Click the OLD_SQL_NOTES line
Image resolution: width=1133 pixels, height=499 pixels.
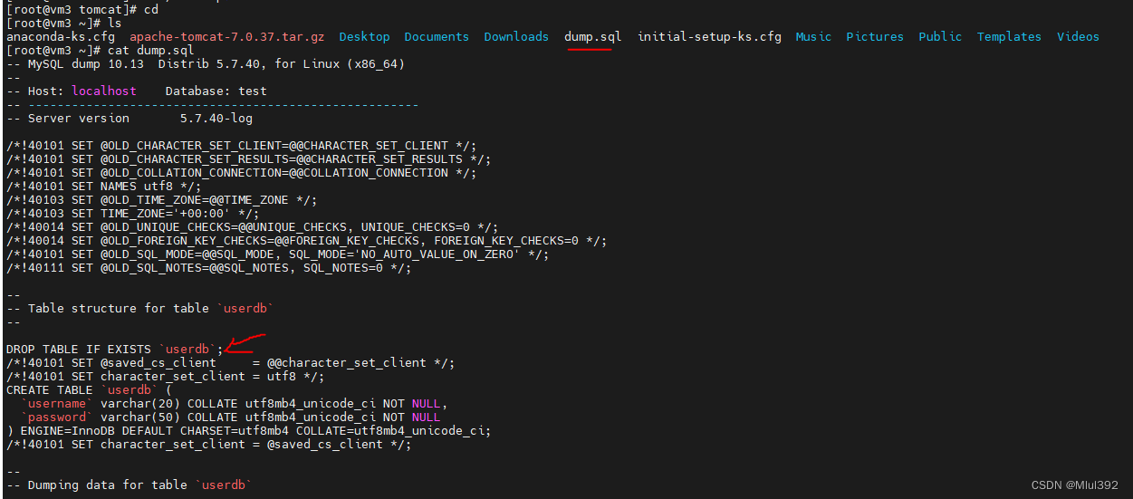(209, 267)
